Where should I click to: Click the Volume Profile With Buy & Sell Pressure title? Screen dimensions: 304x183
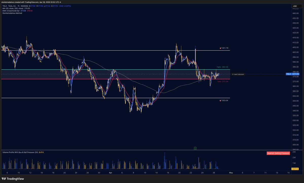[20, 152]
